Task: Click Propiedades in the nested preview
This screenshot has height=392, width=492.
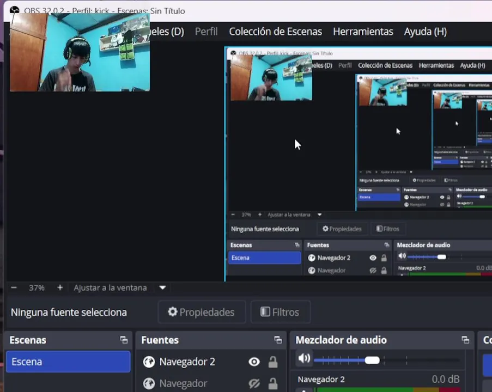Action: 342,229
